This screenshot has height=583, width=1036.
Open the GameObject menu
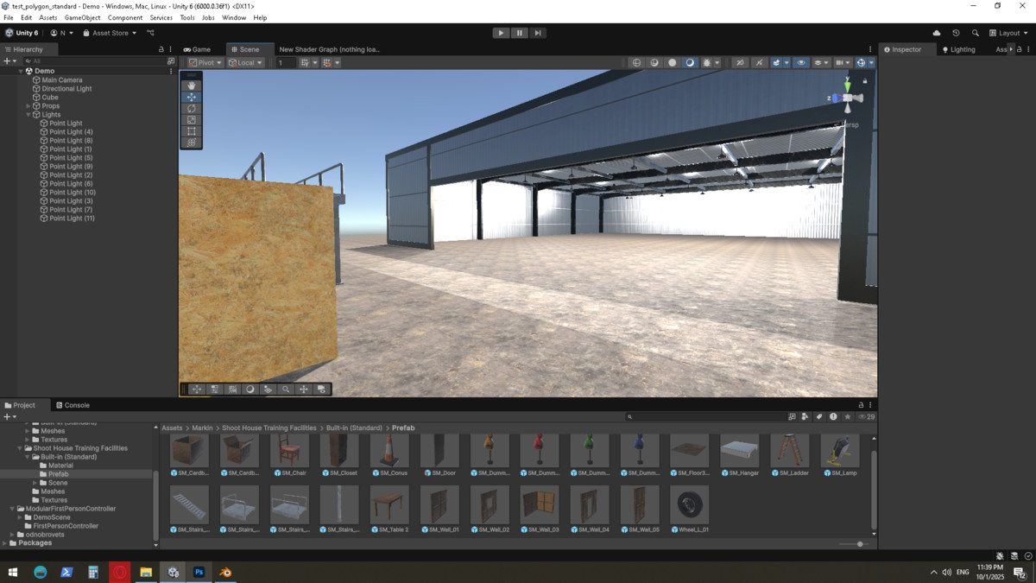[82, 17]
